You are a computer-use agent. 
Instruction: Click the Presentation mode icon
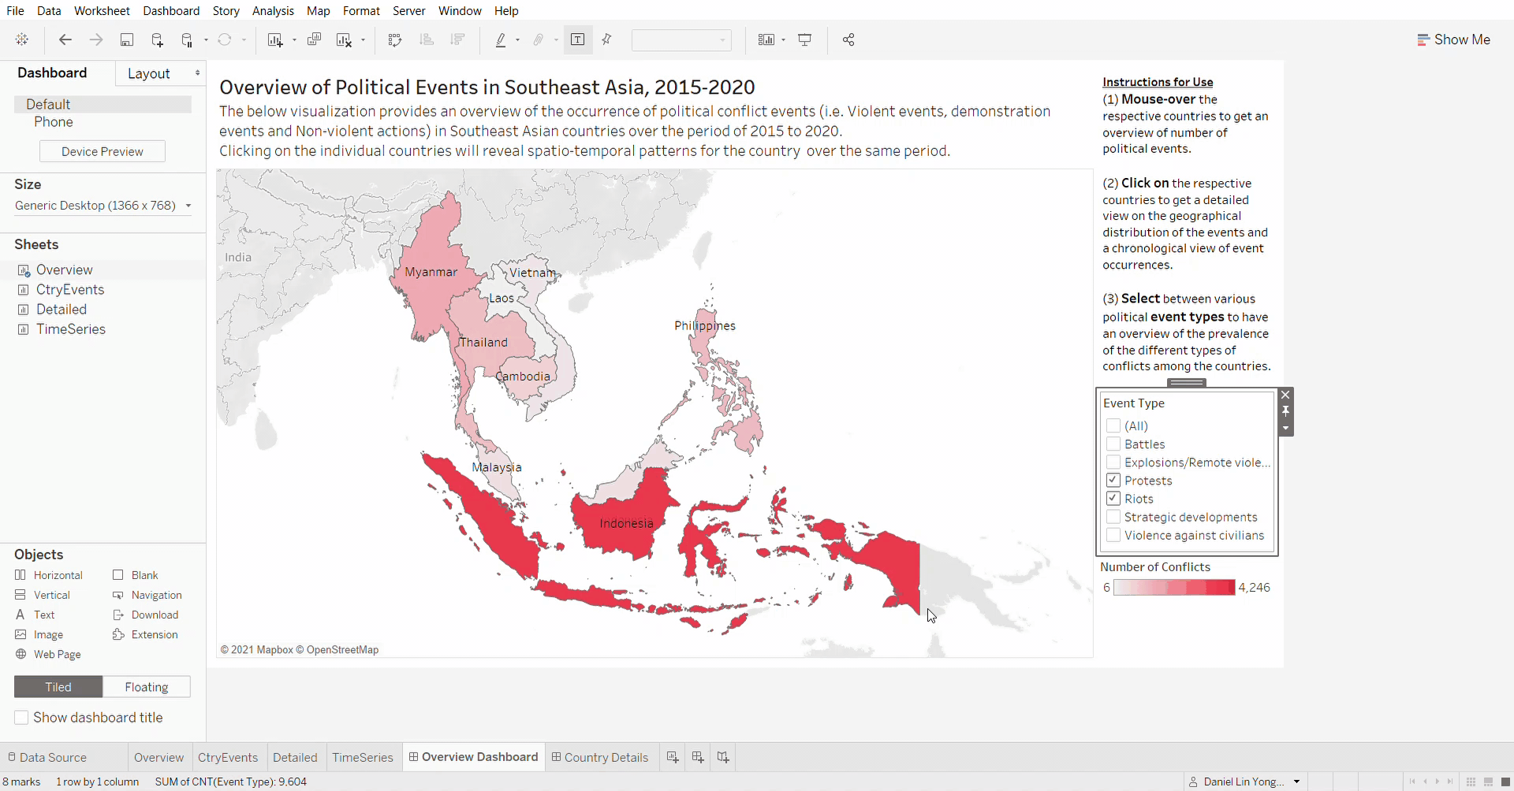point(805,40)
